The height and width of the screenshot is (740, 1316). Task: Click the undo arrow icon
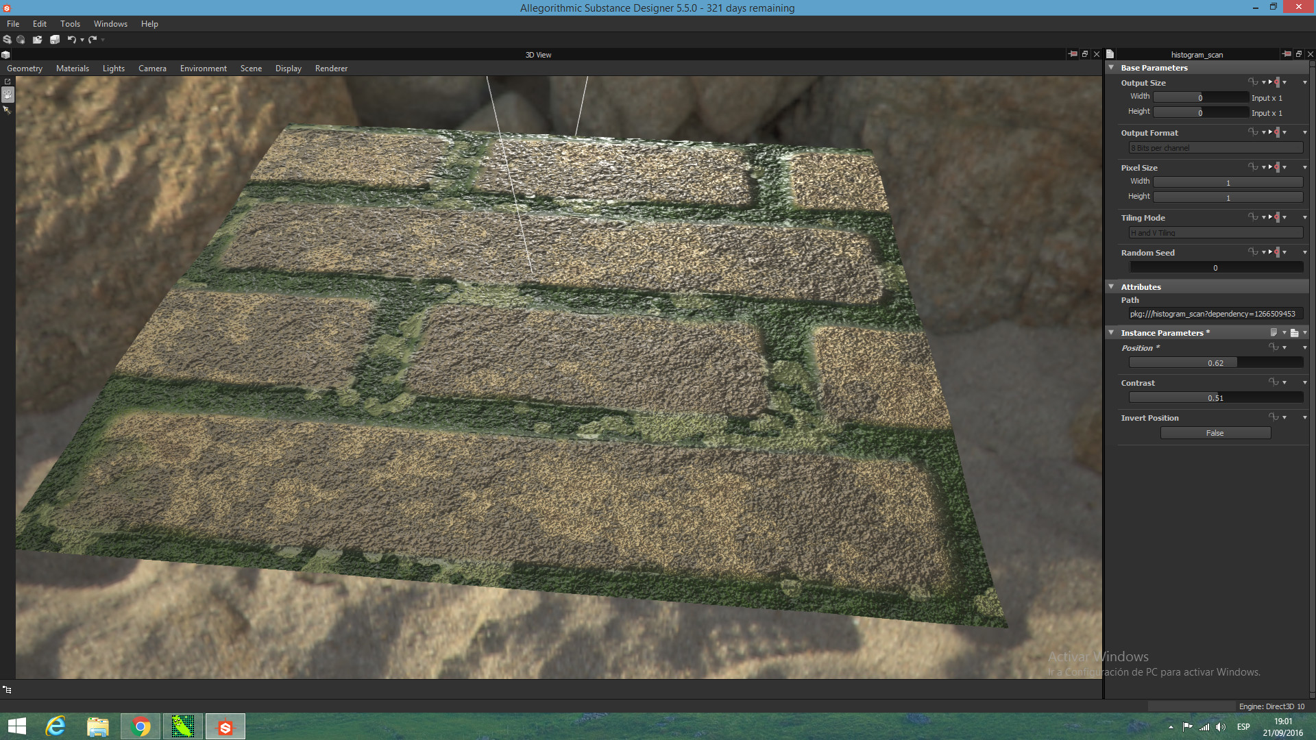click(71, 40)
